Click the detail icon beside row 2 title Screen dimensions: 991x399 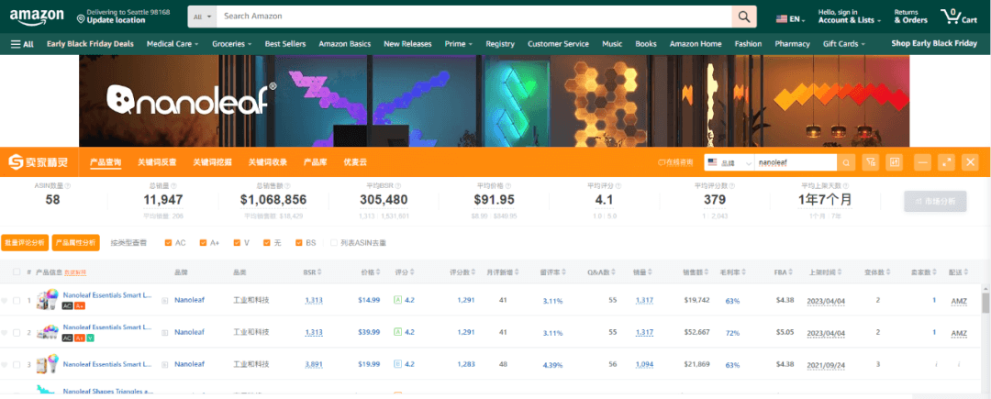164,333
